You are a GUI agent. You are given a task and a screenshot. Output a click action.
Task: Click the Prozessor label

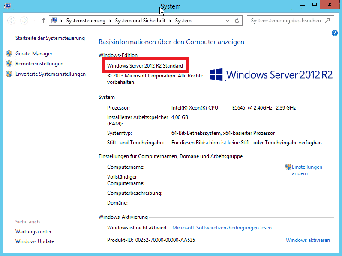[118, 108]
